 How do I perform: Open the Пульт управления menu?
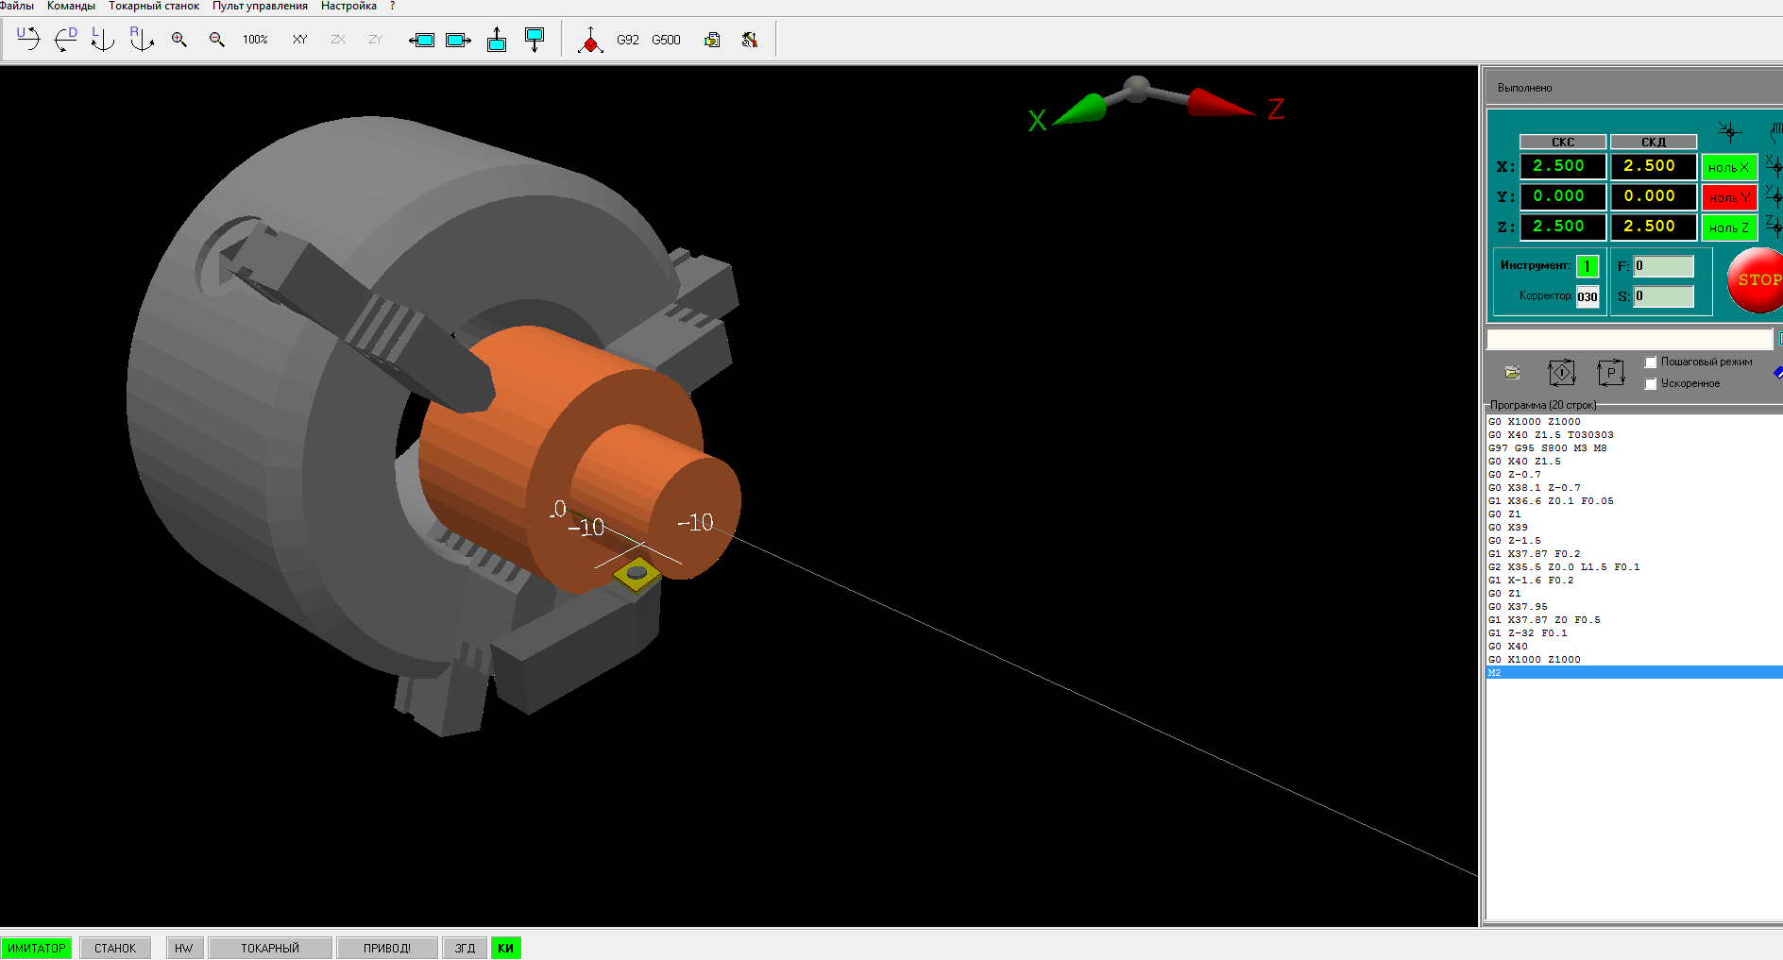260,6
